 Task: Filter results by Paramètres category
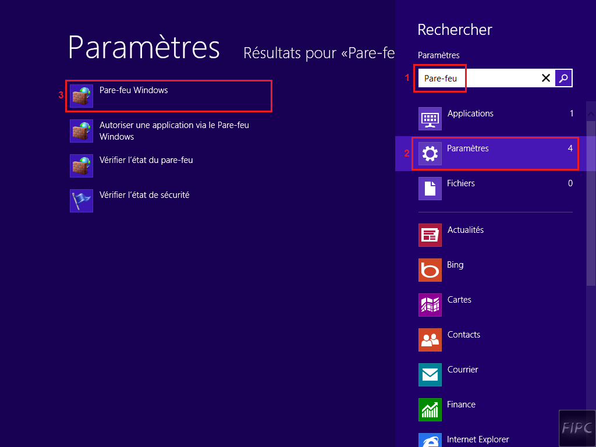click(x=495, y=154)
